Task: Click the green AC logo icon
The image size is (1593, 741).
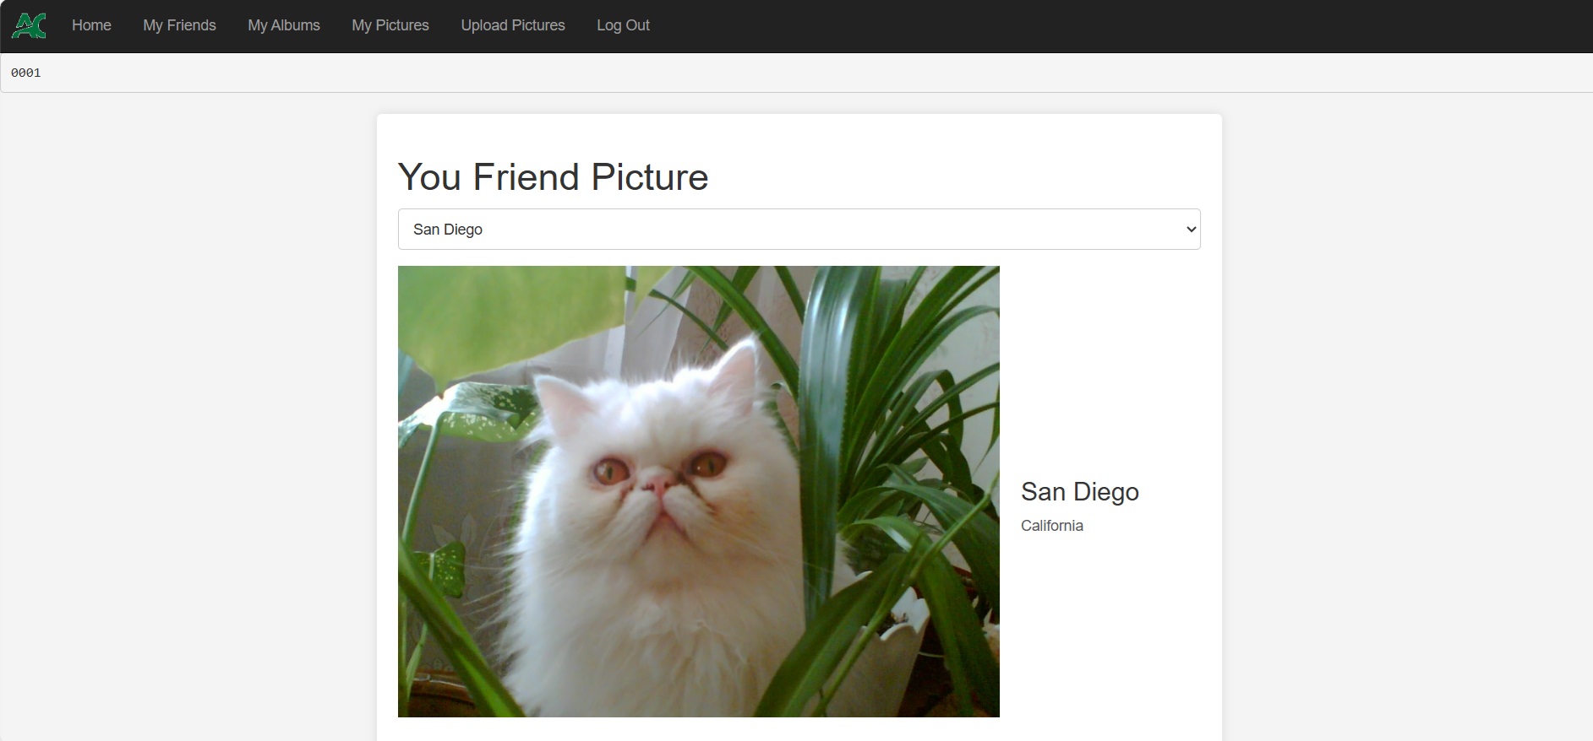Action: (29, 25)
